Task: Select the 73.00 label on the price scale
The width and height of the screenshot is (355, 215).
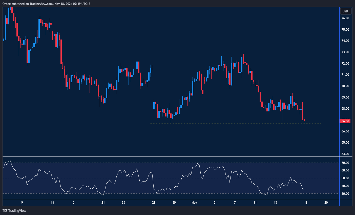Action: pyautogui.click(x=345, y=52)
